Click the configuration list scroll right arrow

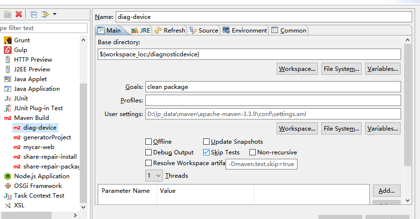pyautogui.click(x=75, y=215)
